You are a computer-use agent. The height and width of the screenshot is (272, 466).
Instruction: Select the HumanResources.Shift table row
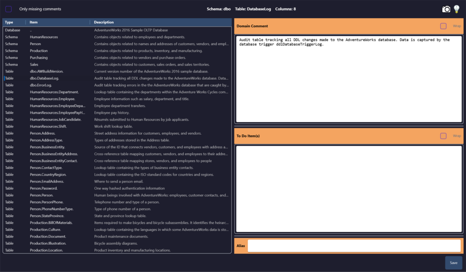point(117,126)
